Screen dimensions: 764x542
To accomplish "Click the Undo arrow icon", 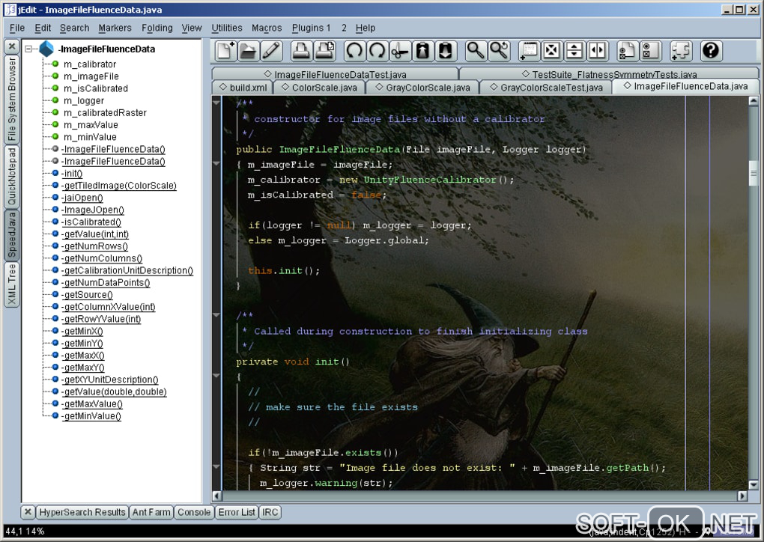I will 354,51.
